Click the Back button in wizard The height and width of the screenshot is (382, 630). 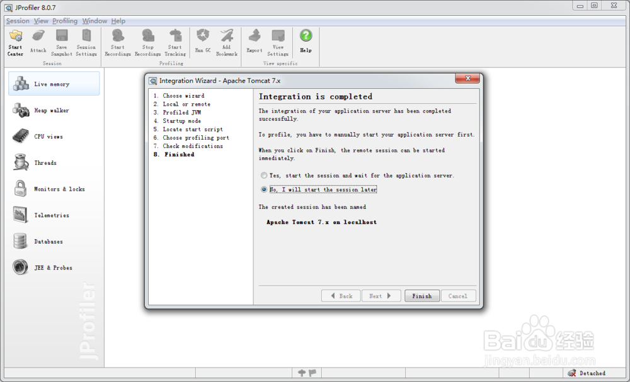pos(341,296)
